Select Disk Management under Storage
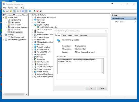The width and height of the screenshot is (139, 102). (x=17, y=37)
